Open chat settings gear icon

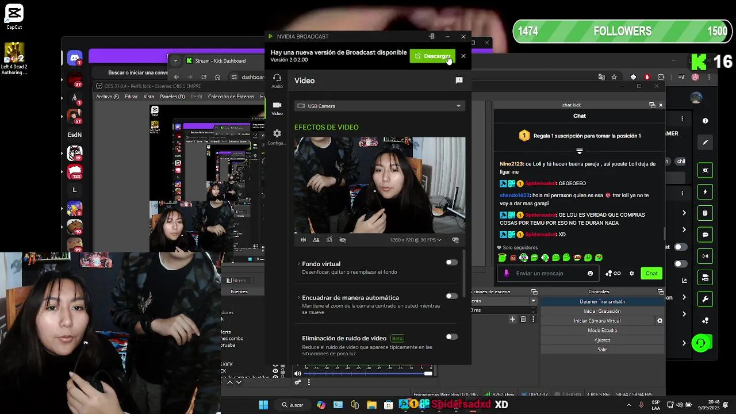pyautogui.click(x=631, y=273)
